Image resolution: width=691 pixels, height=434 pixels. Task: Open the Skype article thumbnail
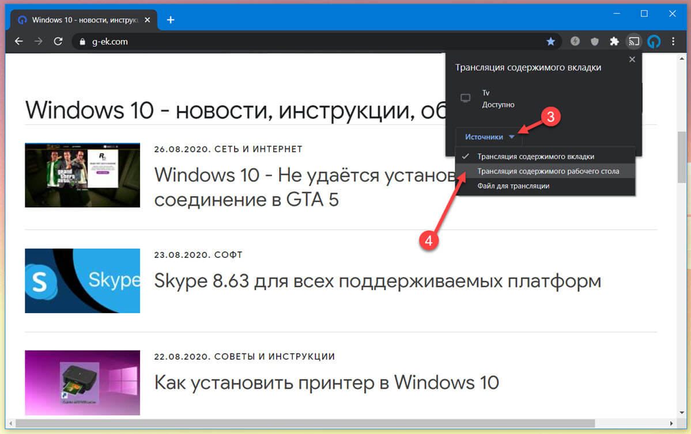[x=82, y=281]
